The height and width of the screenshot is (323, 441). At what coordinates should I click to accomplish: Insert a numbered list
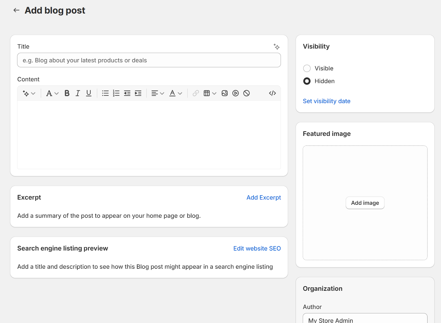[116, 93]
